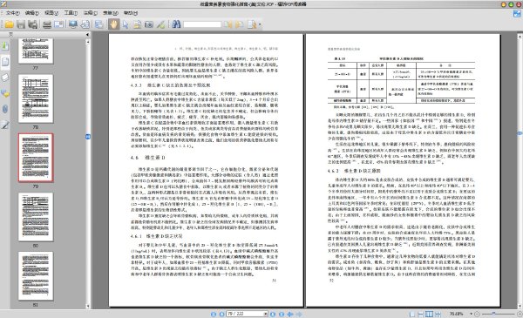Image resolution: width=523 pixels, height=318 pixels.
Task: Select page 77 thumbnail
Action: [x=36, y=51]
